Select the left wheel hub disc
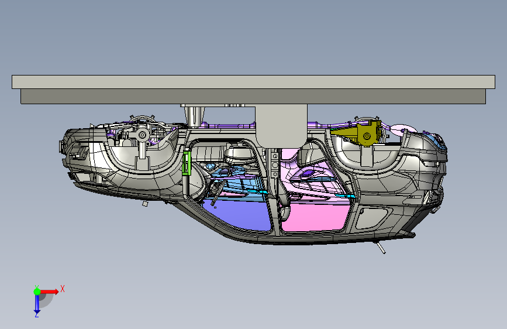507x329 pixels. (x=142, y=135)
